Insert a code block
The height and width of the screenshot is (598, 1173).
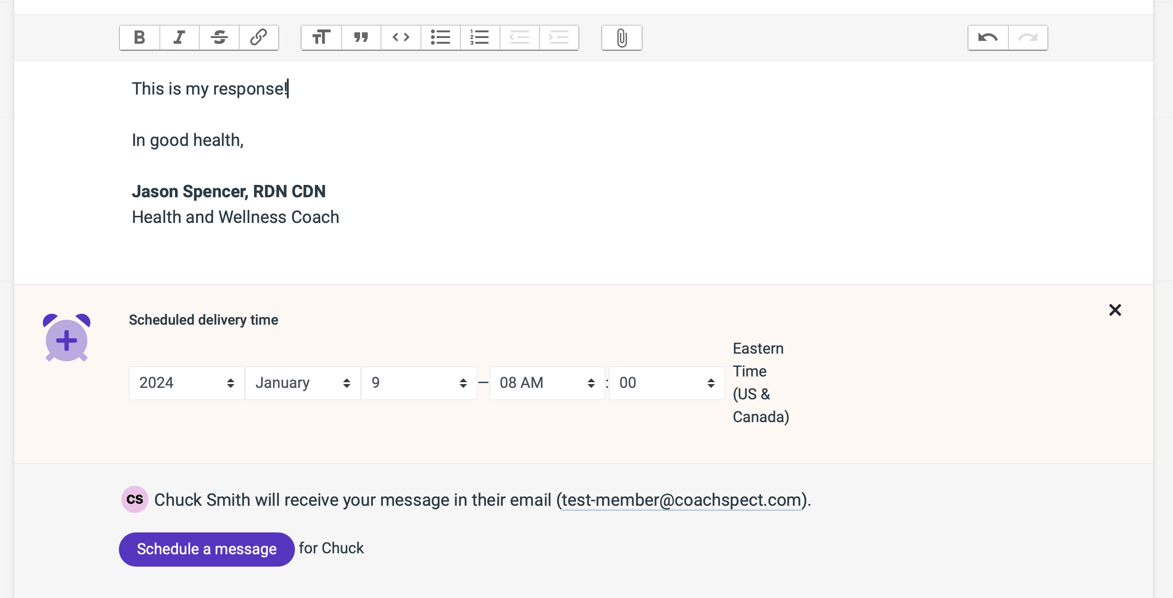(x=401, y=37)
